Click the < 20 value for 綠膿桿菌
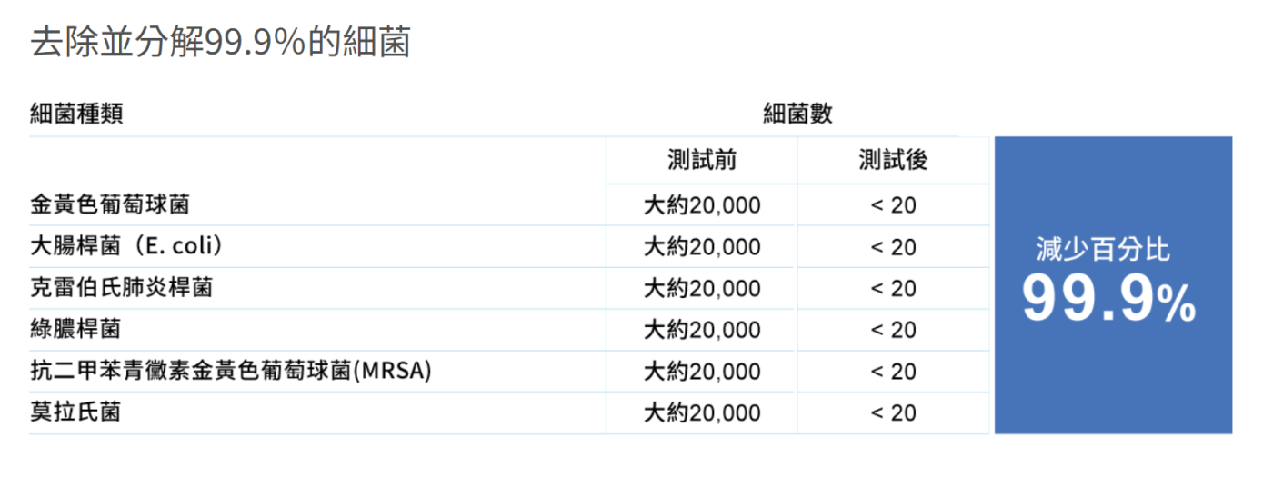The image size is (1273, 477). [893, 330]
